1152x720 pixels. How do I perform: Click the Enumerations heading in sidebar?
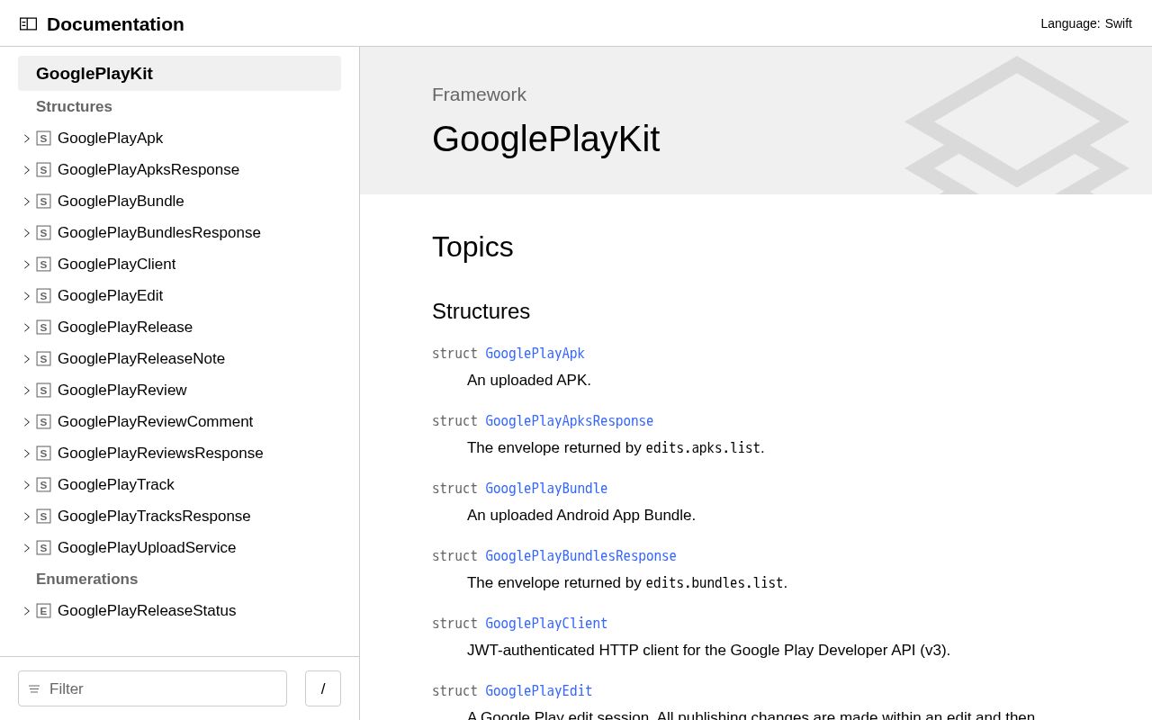coord(87,580)
